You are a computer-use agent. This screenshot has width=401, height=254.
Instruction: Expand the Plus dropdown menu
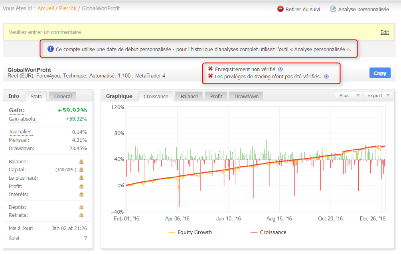(348, 95)
